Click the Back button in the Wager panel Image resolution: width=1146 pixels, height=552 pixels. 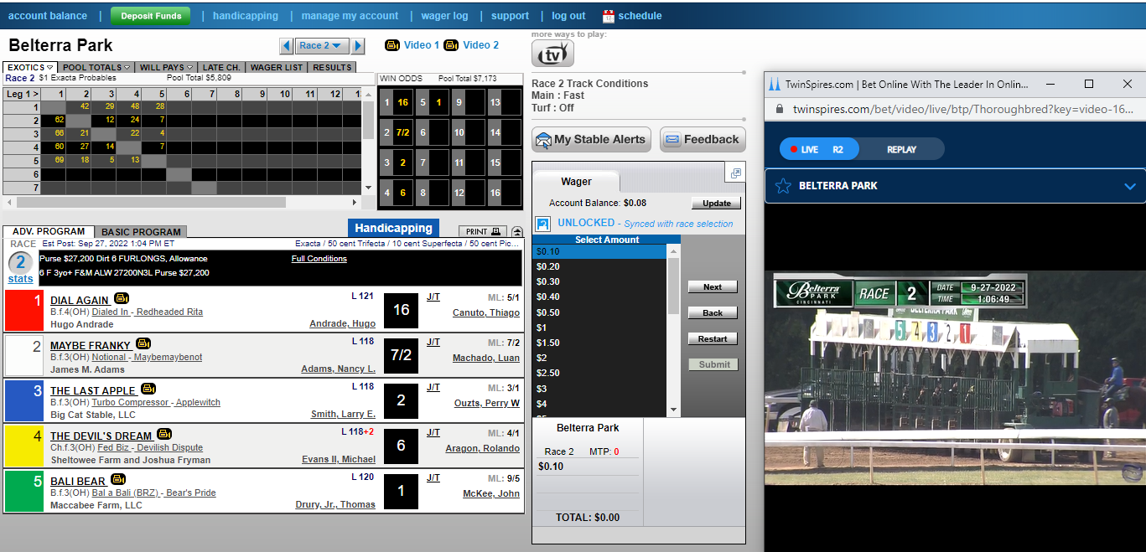(713, 313)
